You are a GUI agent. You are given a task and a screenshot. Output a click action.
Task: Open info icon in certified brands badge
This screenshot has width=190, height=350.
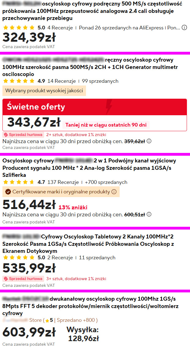[114, 192]
